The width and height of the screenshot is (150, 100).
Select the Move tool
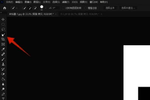3,19
